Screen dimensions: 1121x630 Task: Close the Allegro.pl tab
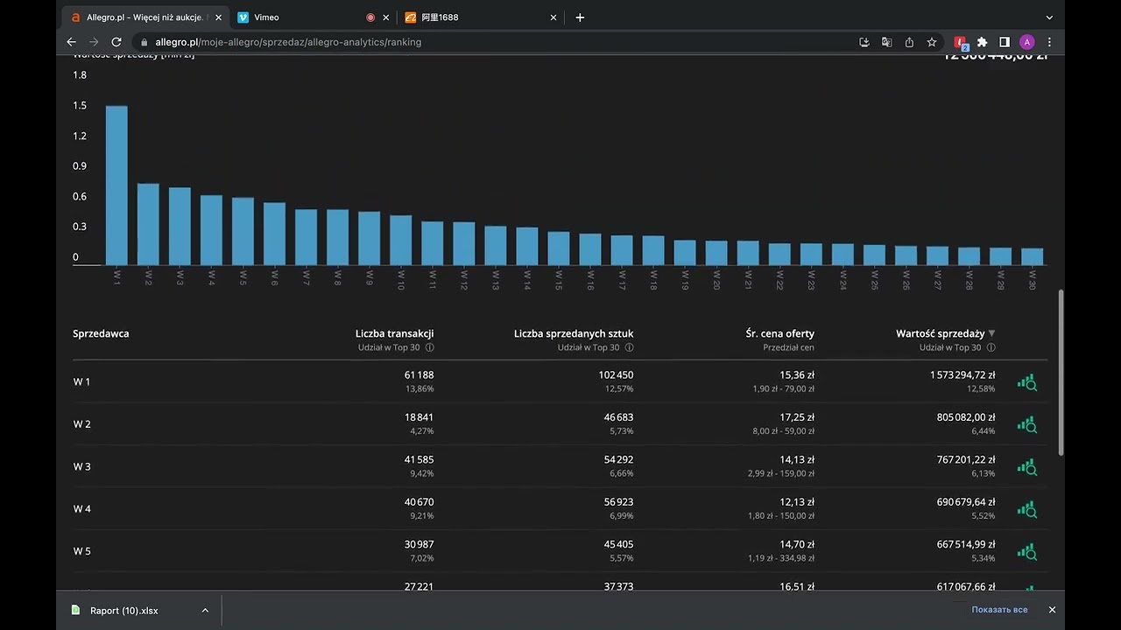click(x=218, y=17)
